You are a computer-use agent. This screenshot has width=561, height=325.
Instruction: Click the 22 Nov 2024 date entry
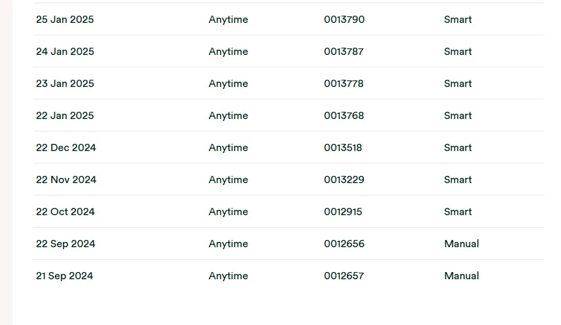pyautogui.click(x=66, y=180)
